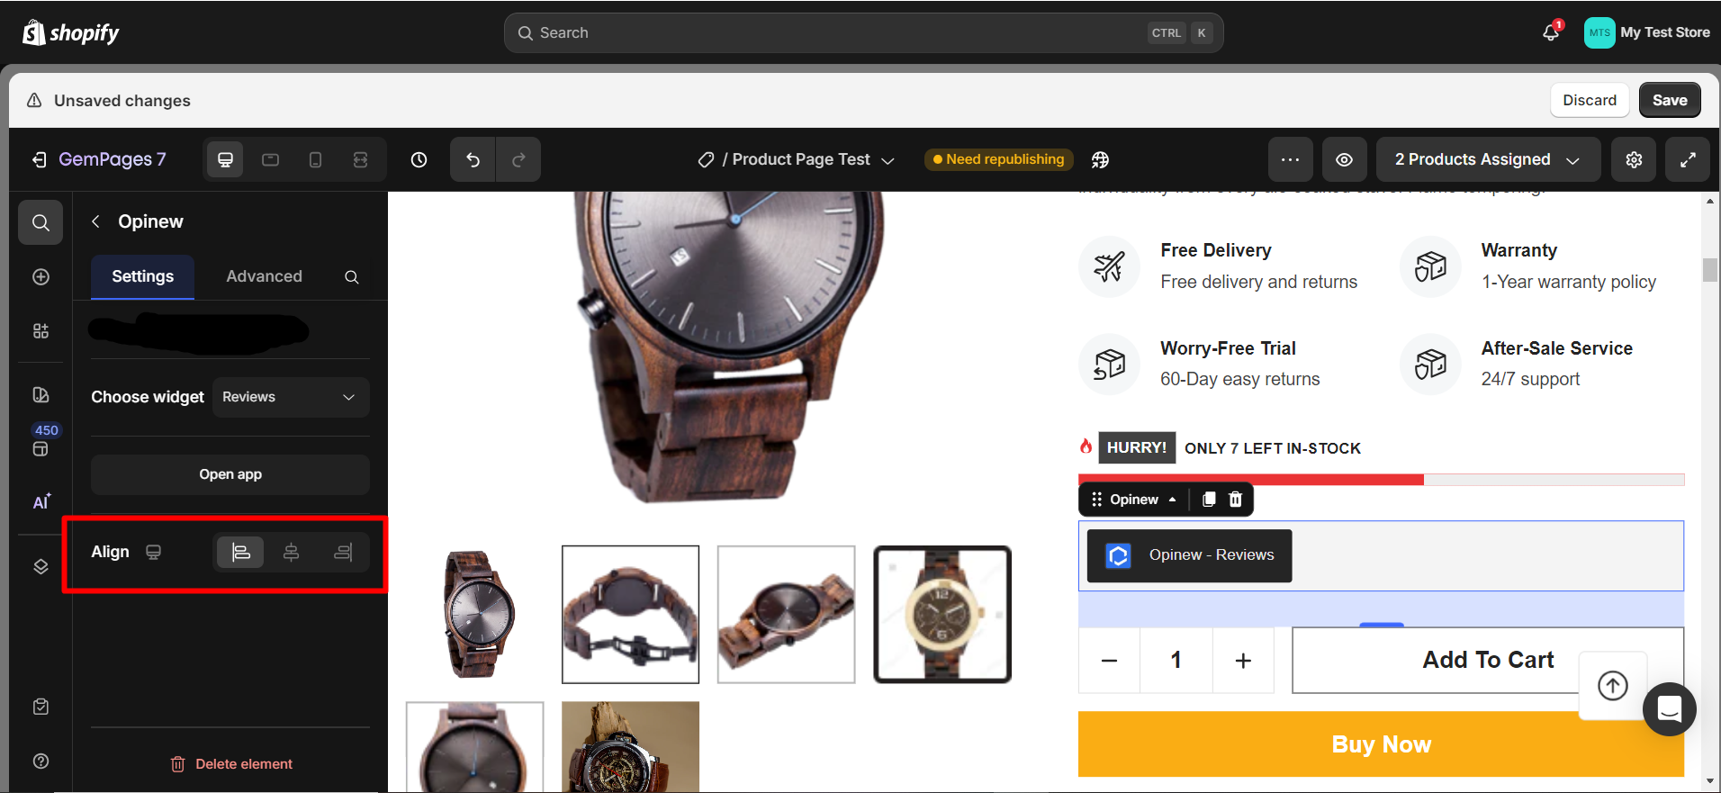Open the My Test Store account menu
This screenshot has width=1721, height=793.
[x=1647, y=32]
